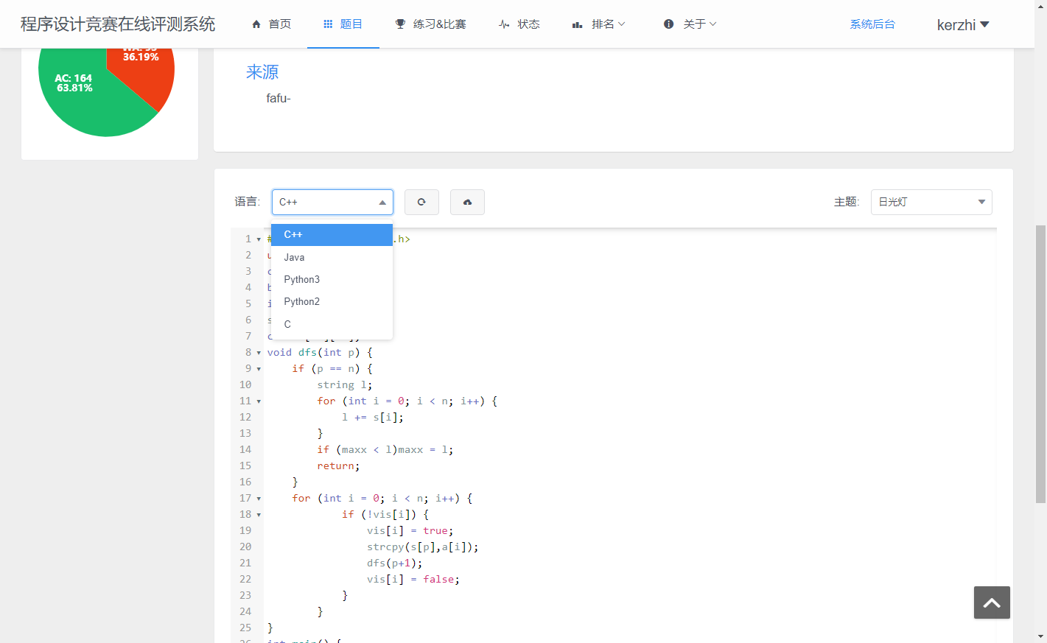
Task: Click the trophy icon for 练习&比赛
Action: click(400, 24)
